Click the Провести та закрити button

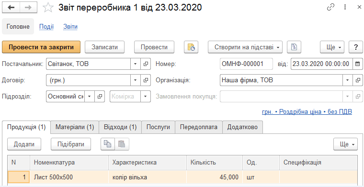[x=41, y=47]
